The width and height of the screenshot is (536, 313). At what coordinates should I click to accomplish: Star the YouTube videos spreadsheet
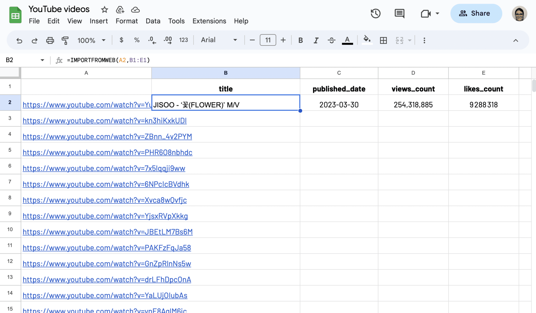pos(104,10)
